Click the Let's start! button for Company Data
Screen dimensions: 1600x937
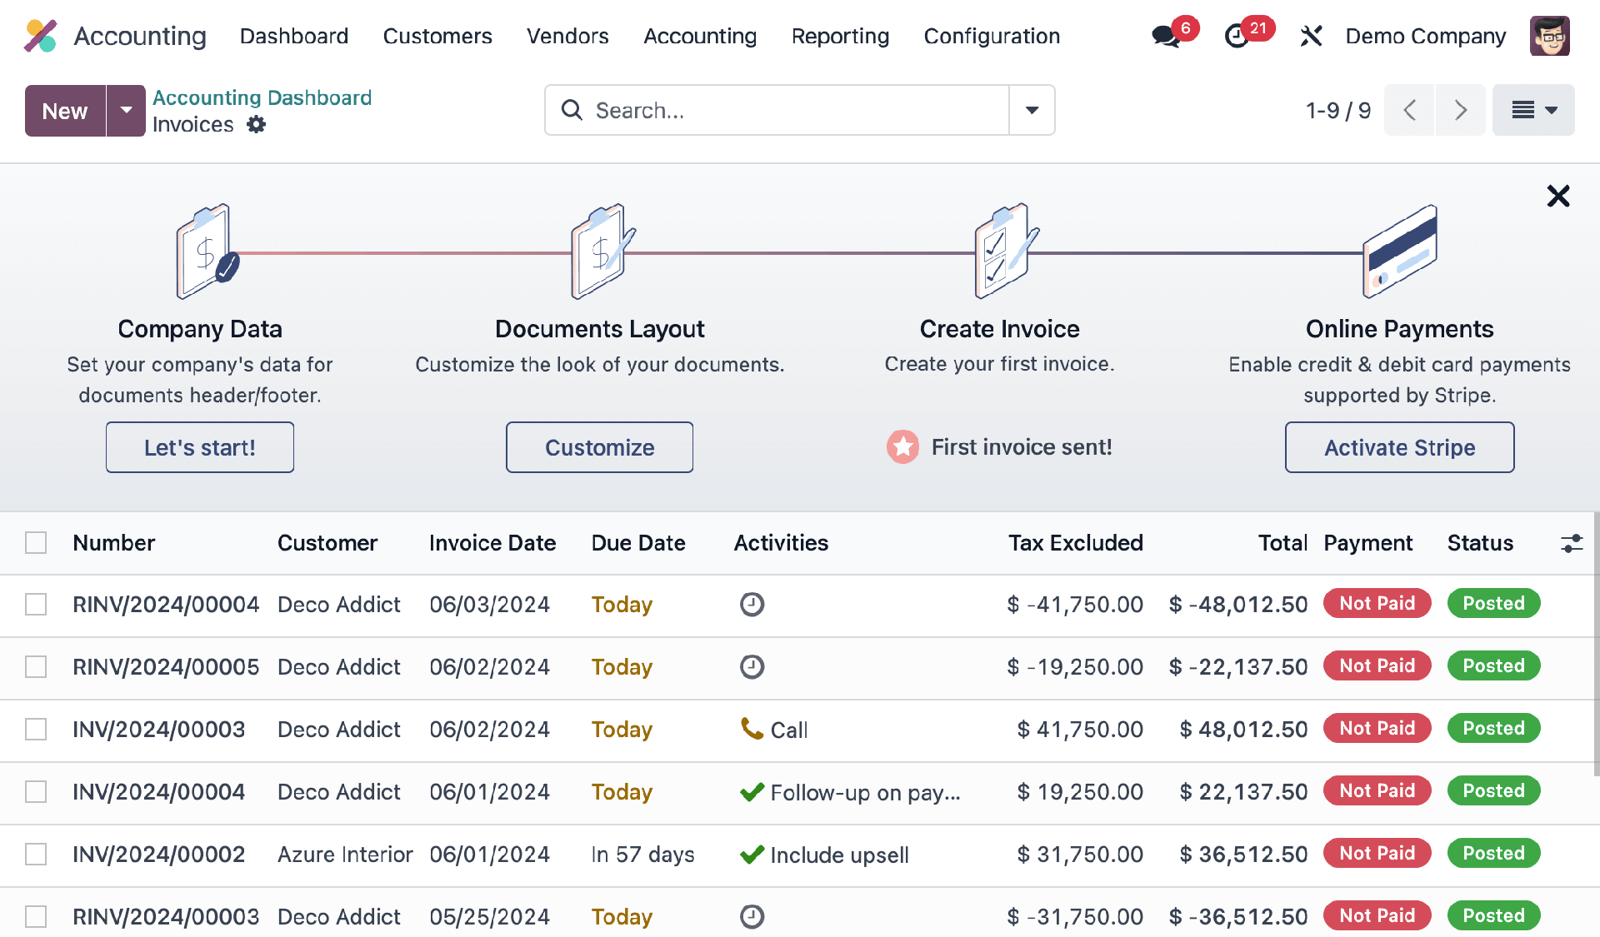pos(199,447)
